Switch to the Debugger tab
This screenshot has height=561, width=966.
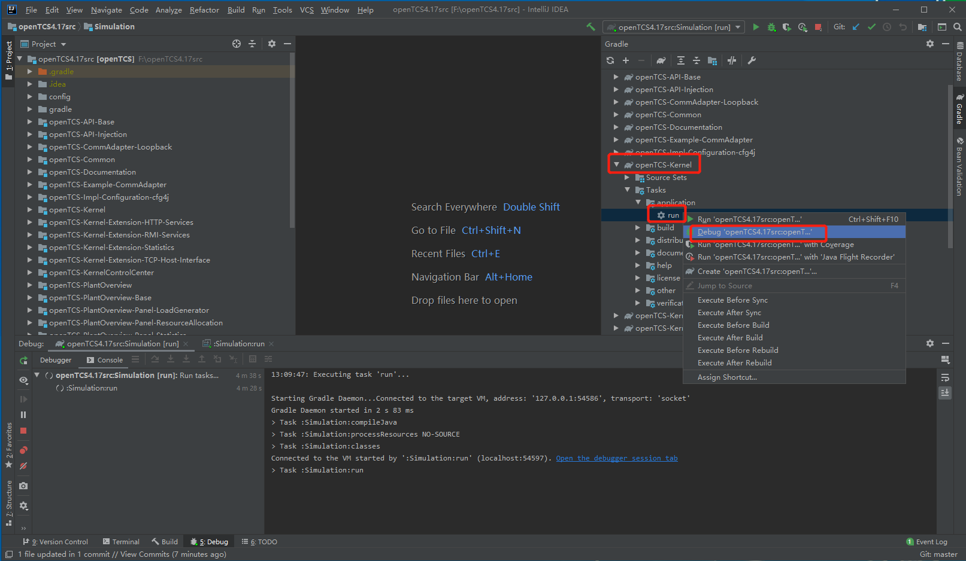(x=56, y=360)
